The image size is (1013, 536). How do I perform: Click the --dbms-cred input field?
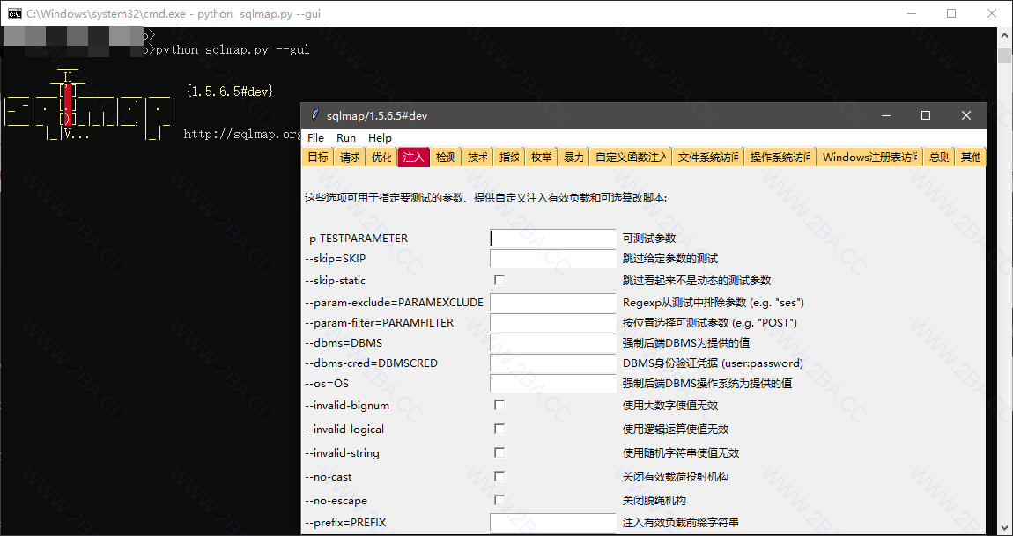click(x=553, y=363)
